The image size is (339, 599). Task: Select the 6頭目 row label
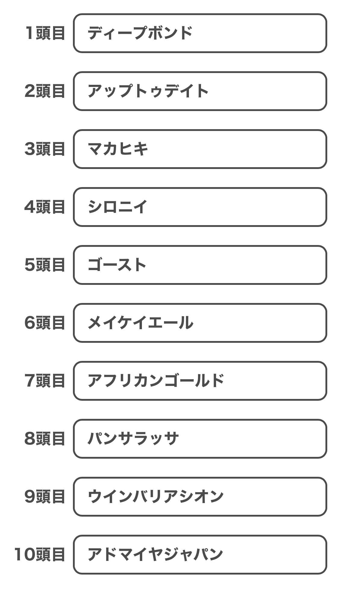[x=45, y=323]
